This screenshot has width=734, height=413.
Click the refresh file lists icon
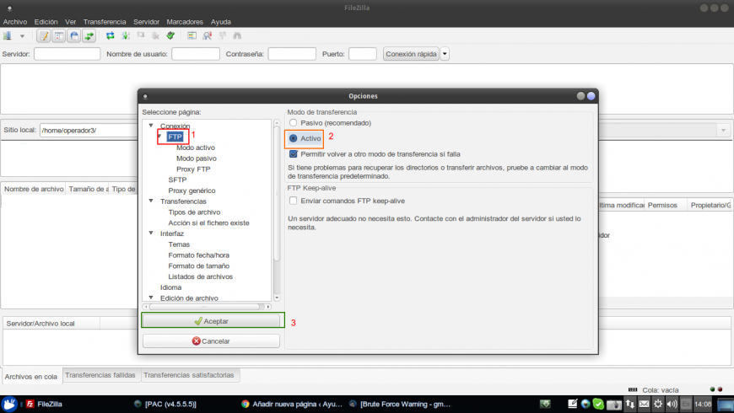click(111, 36)
